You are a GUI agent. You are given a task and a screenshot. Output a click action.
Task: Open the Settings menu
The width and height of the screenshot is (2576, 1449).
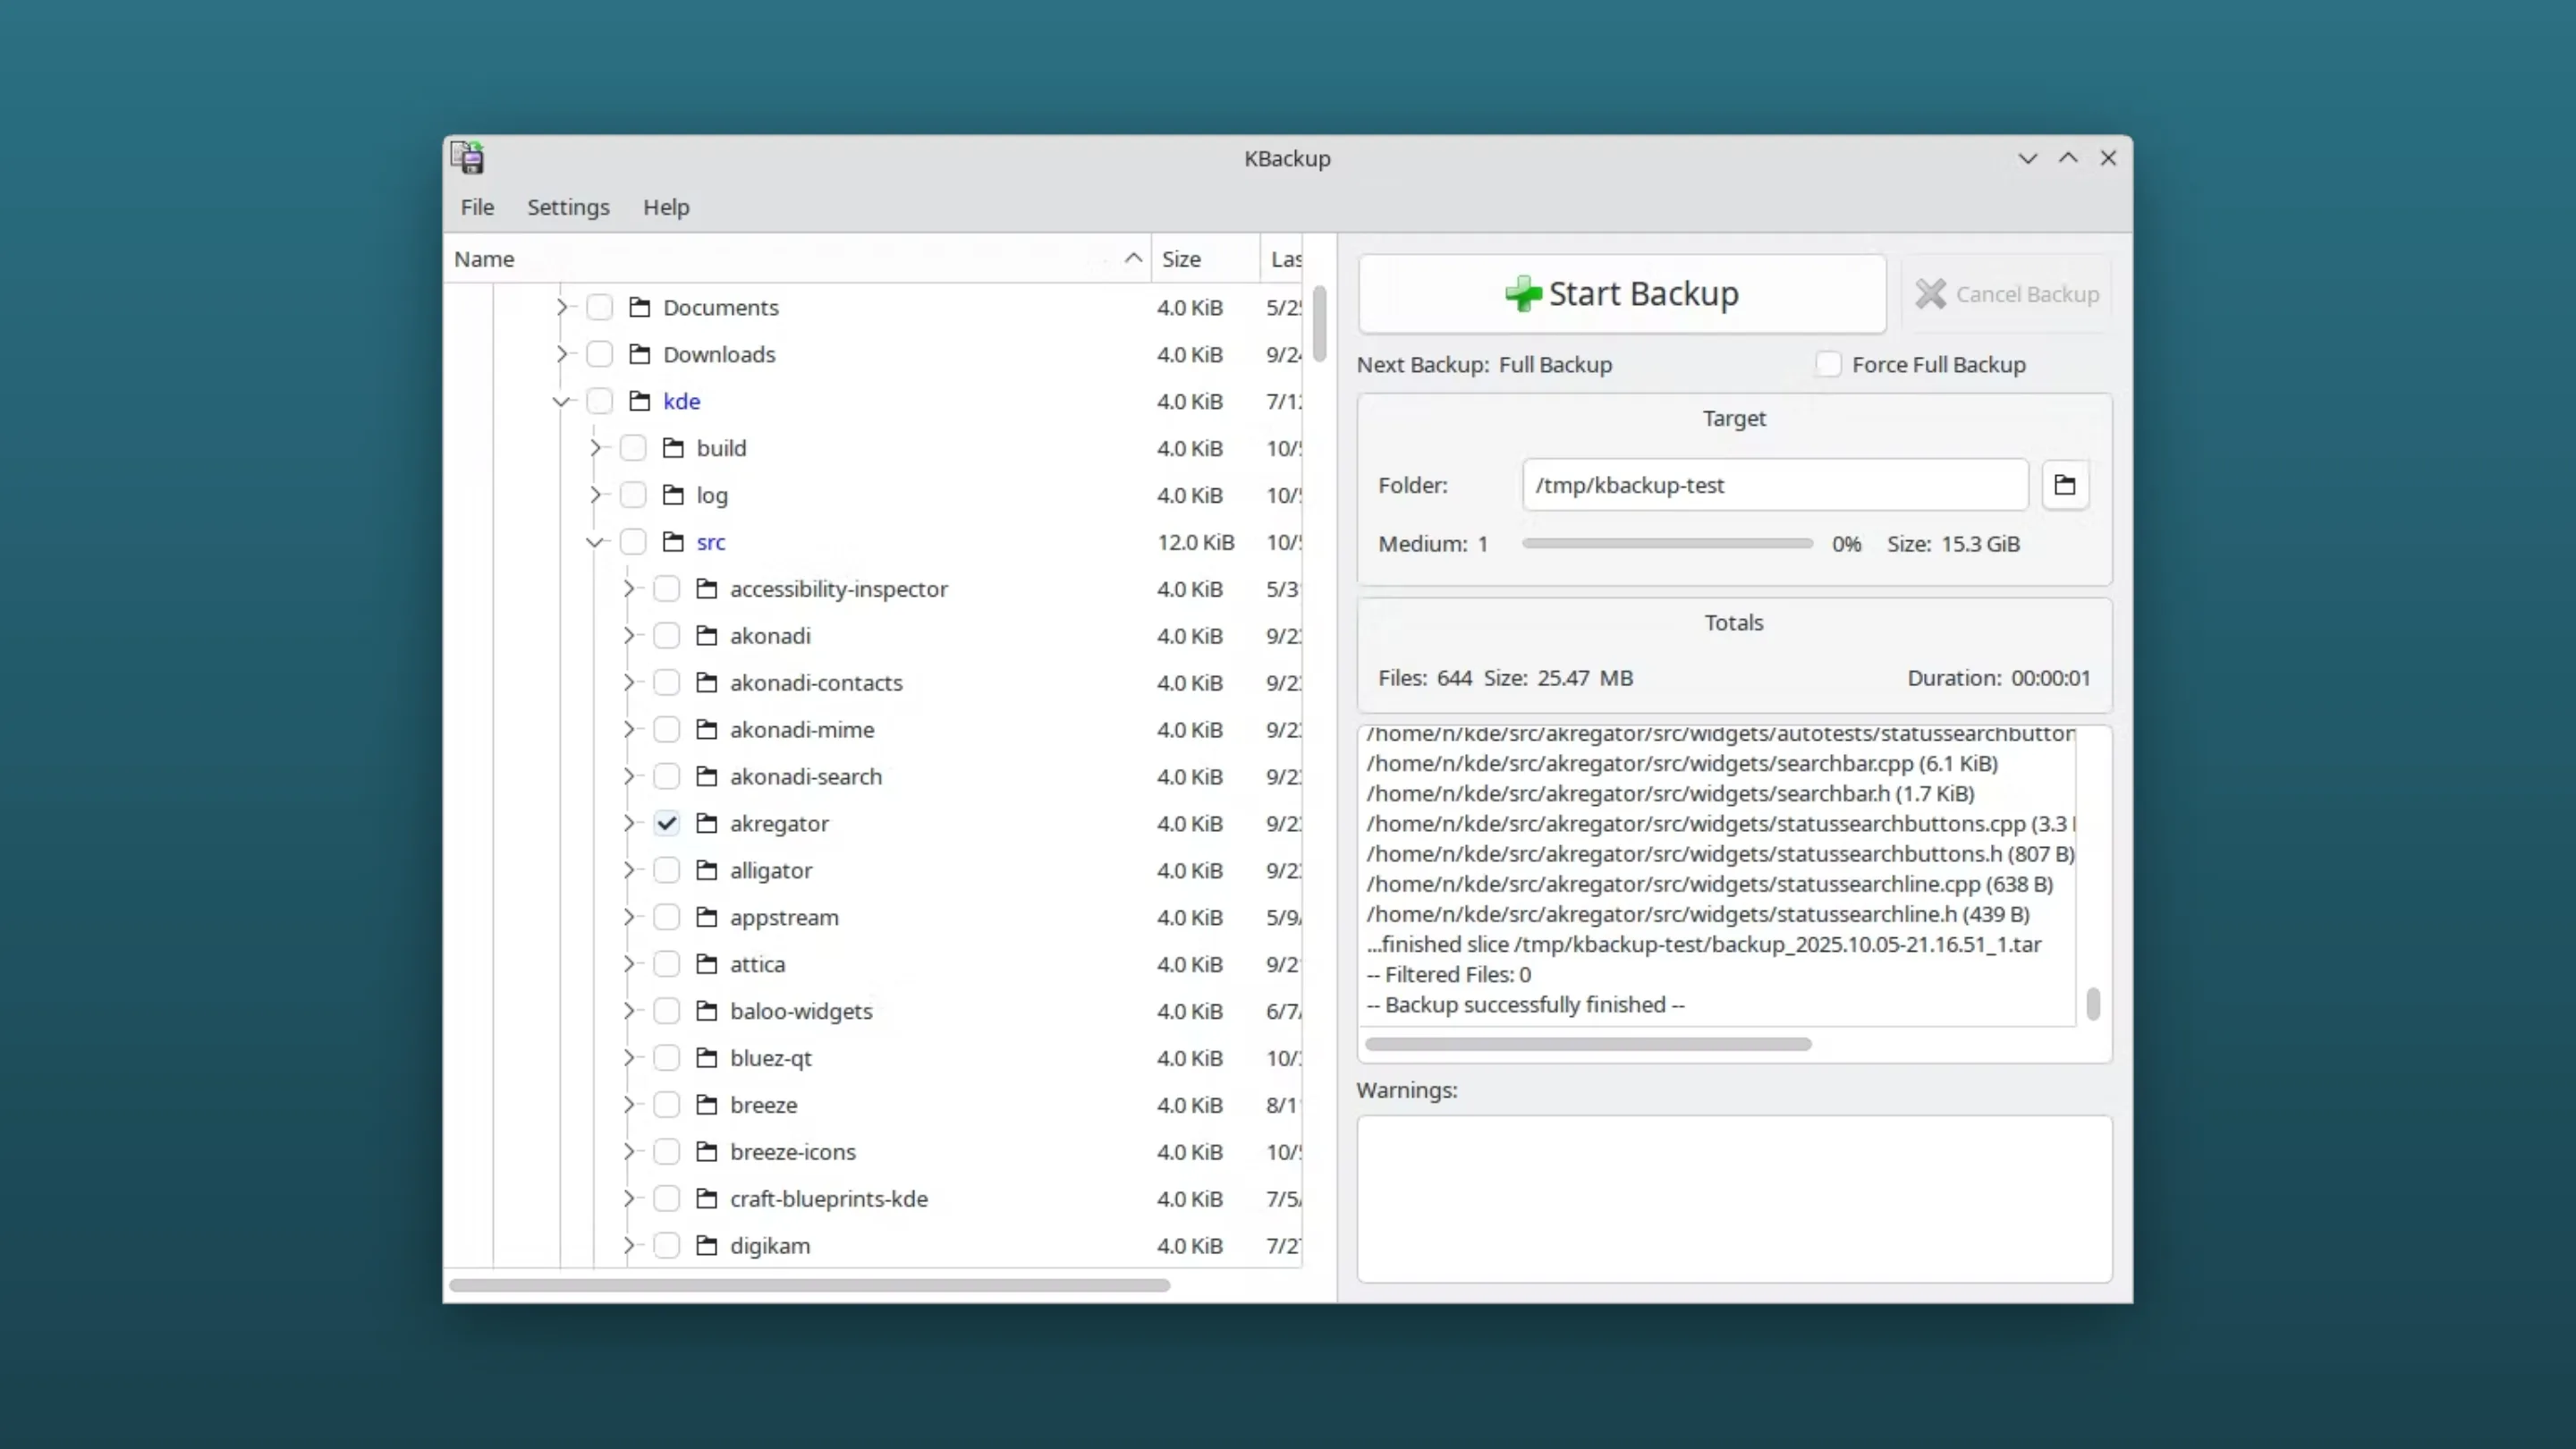coord(568,207)
